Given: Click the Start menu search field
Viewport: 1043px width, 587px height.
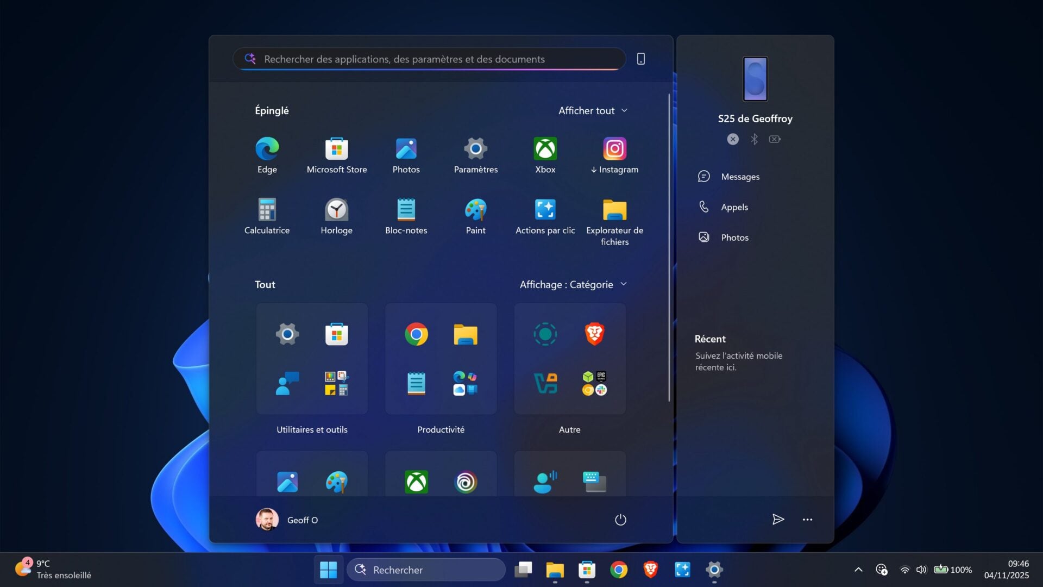Looking at the screenshot, I should point(429,59).
